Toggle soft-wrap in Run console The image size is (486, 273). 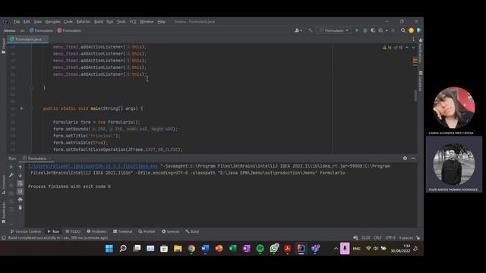click(21, 184)
